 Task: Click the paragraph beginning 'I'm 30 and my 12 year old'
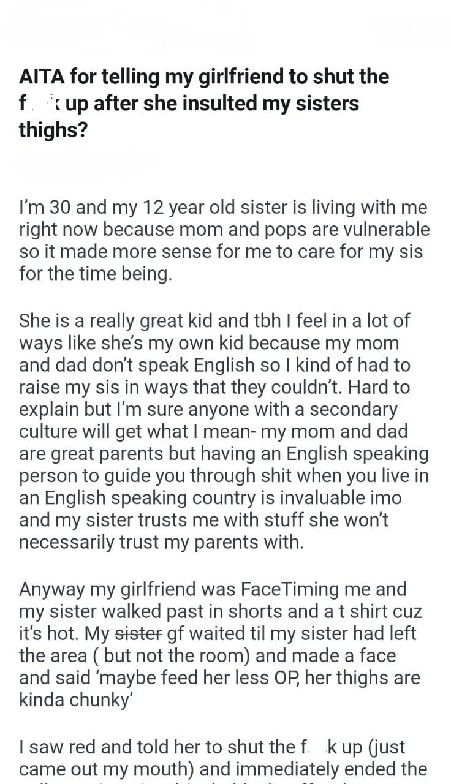224,241
